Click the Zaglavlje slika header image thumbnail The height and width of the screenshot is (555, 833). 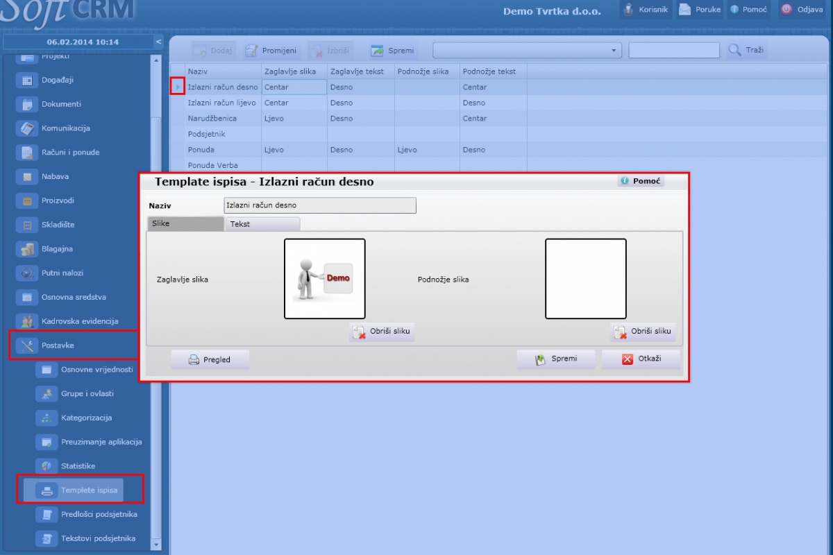[x=325, y=279]
